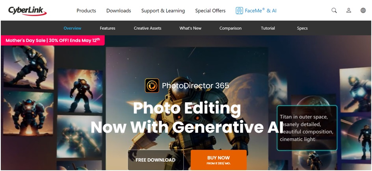This screenshot has height=171, width=372.
Task: Click the PhotoDirector 365 app icon
Action: point(152,86)
